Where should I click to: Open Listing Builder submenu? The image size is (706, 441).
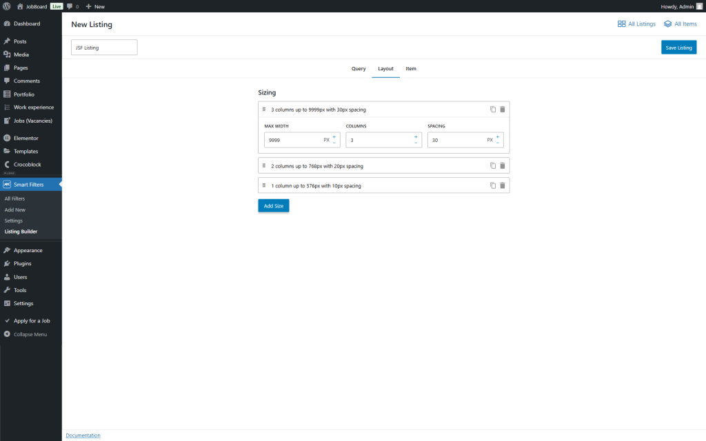pos(21,232)
